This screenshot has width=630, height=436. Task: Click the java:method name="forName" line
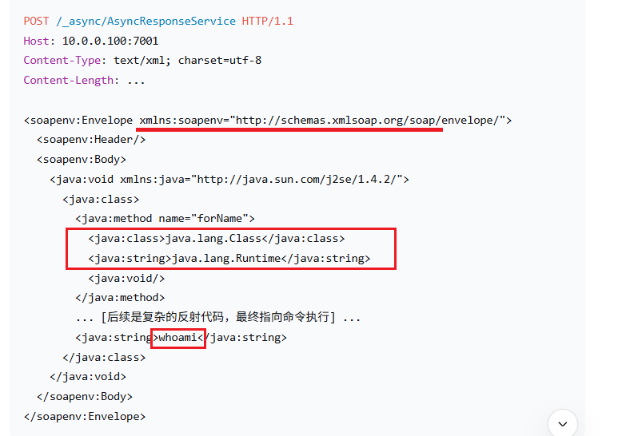click(165, 219)
